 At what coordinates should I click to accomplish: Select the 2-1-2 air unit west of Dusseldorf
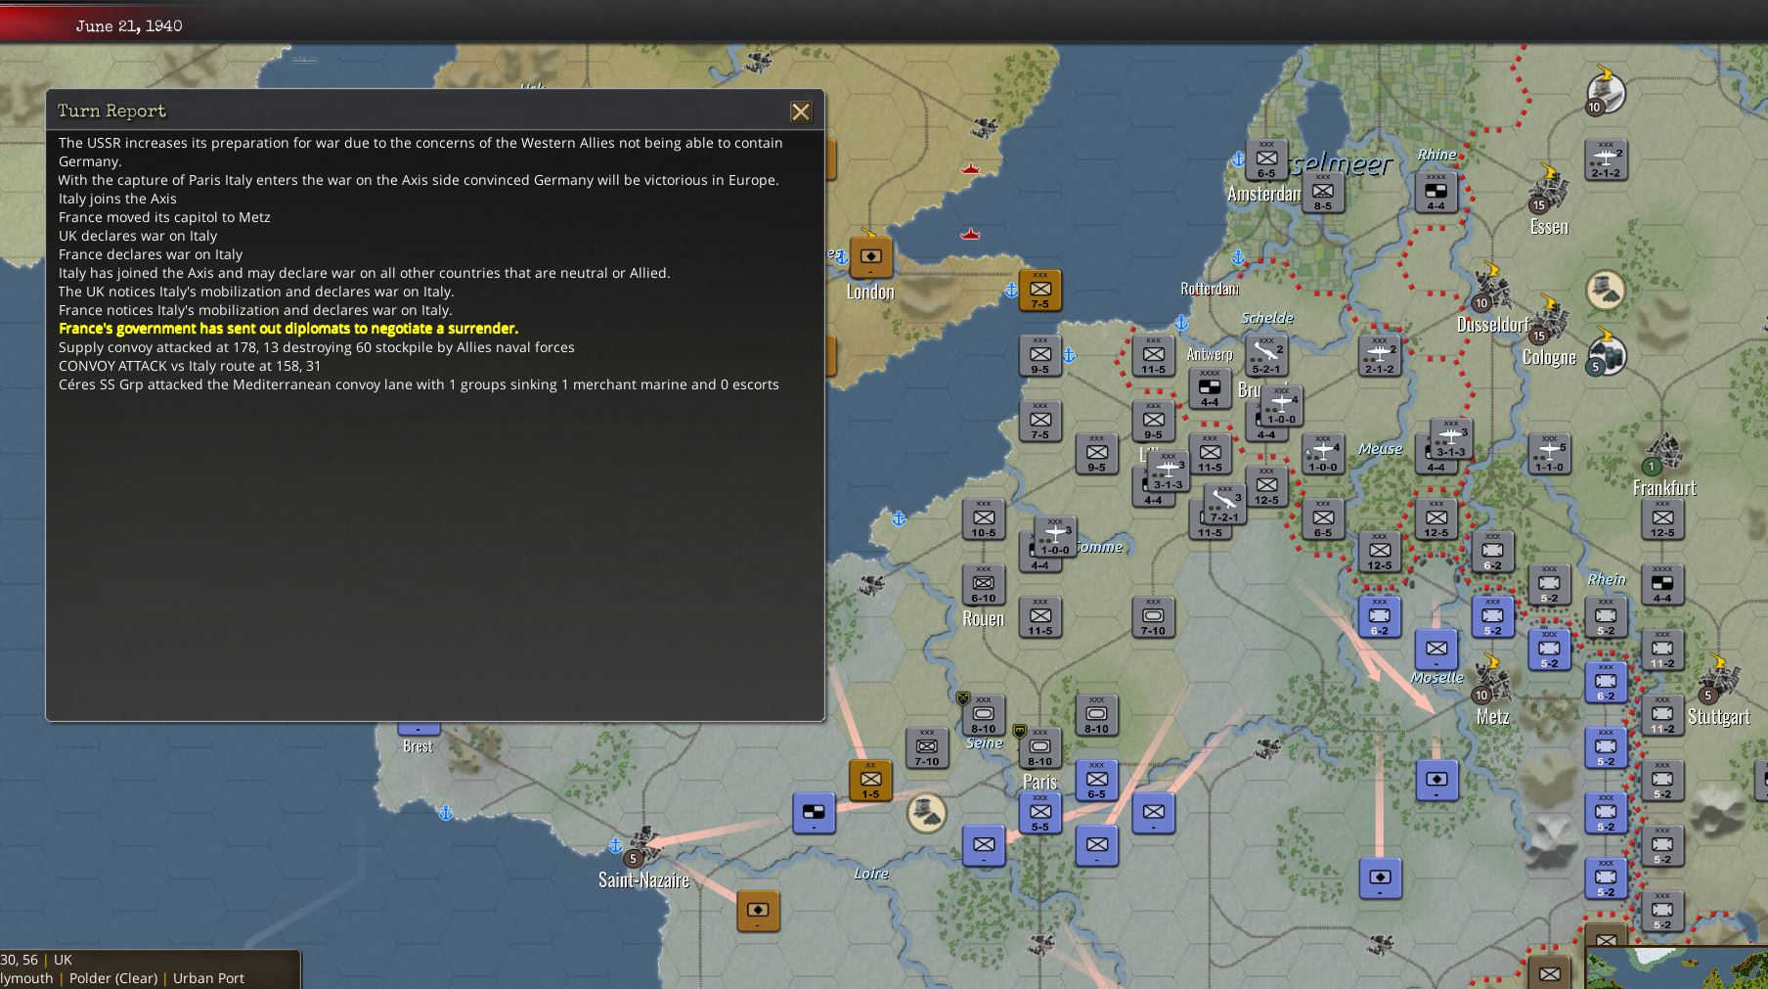[1380, 356]
